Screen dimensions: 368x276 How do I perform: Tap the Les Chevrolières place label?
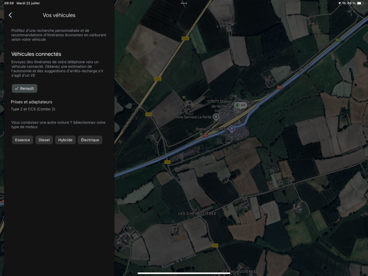(197, 213)
